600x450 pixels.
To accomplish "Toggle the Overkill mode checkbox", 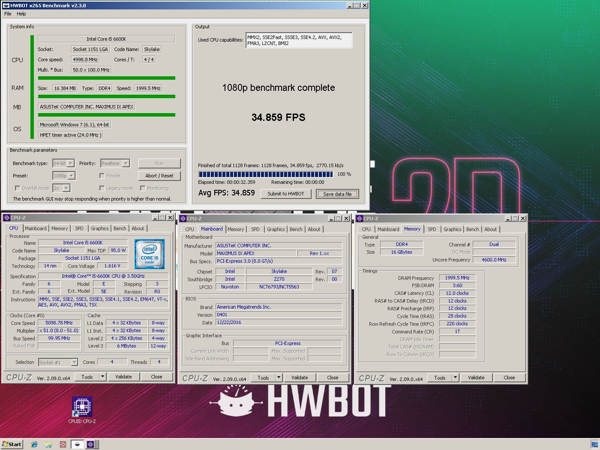I will 18,188.
